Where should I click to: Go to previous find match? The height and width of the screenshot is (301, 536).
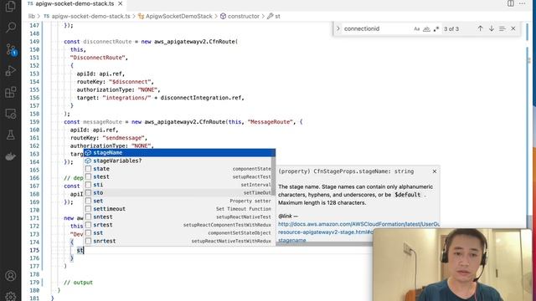point(480,28)
